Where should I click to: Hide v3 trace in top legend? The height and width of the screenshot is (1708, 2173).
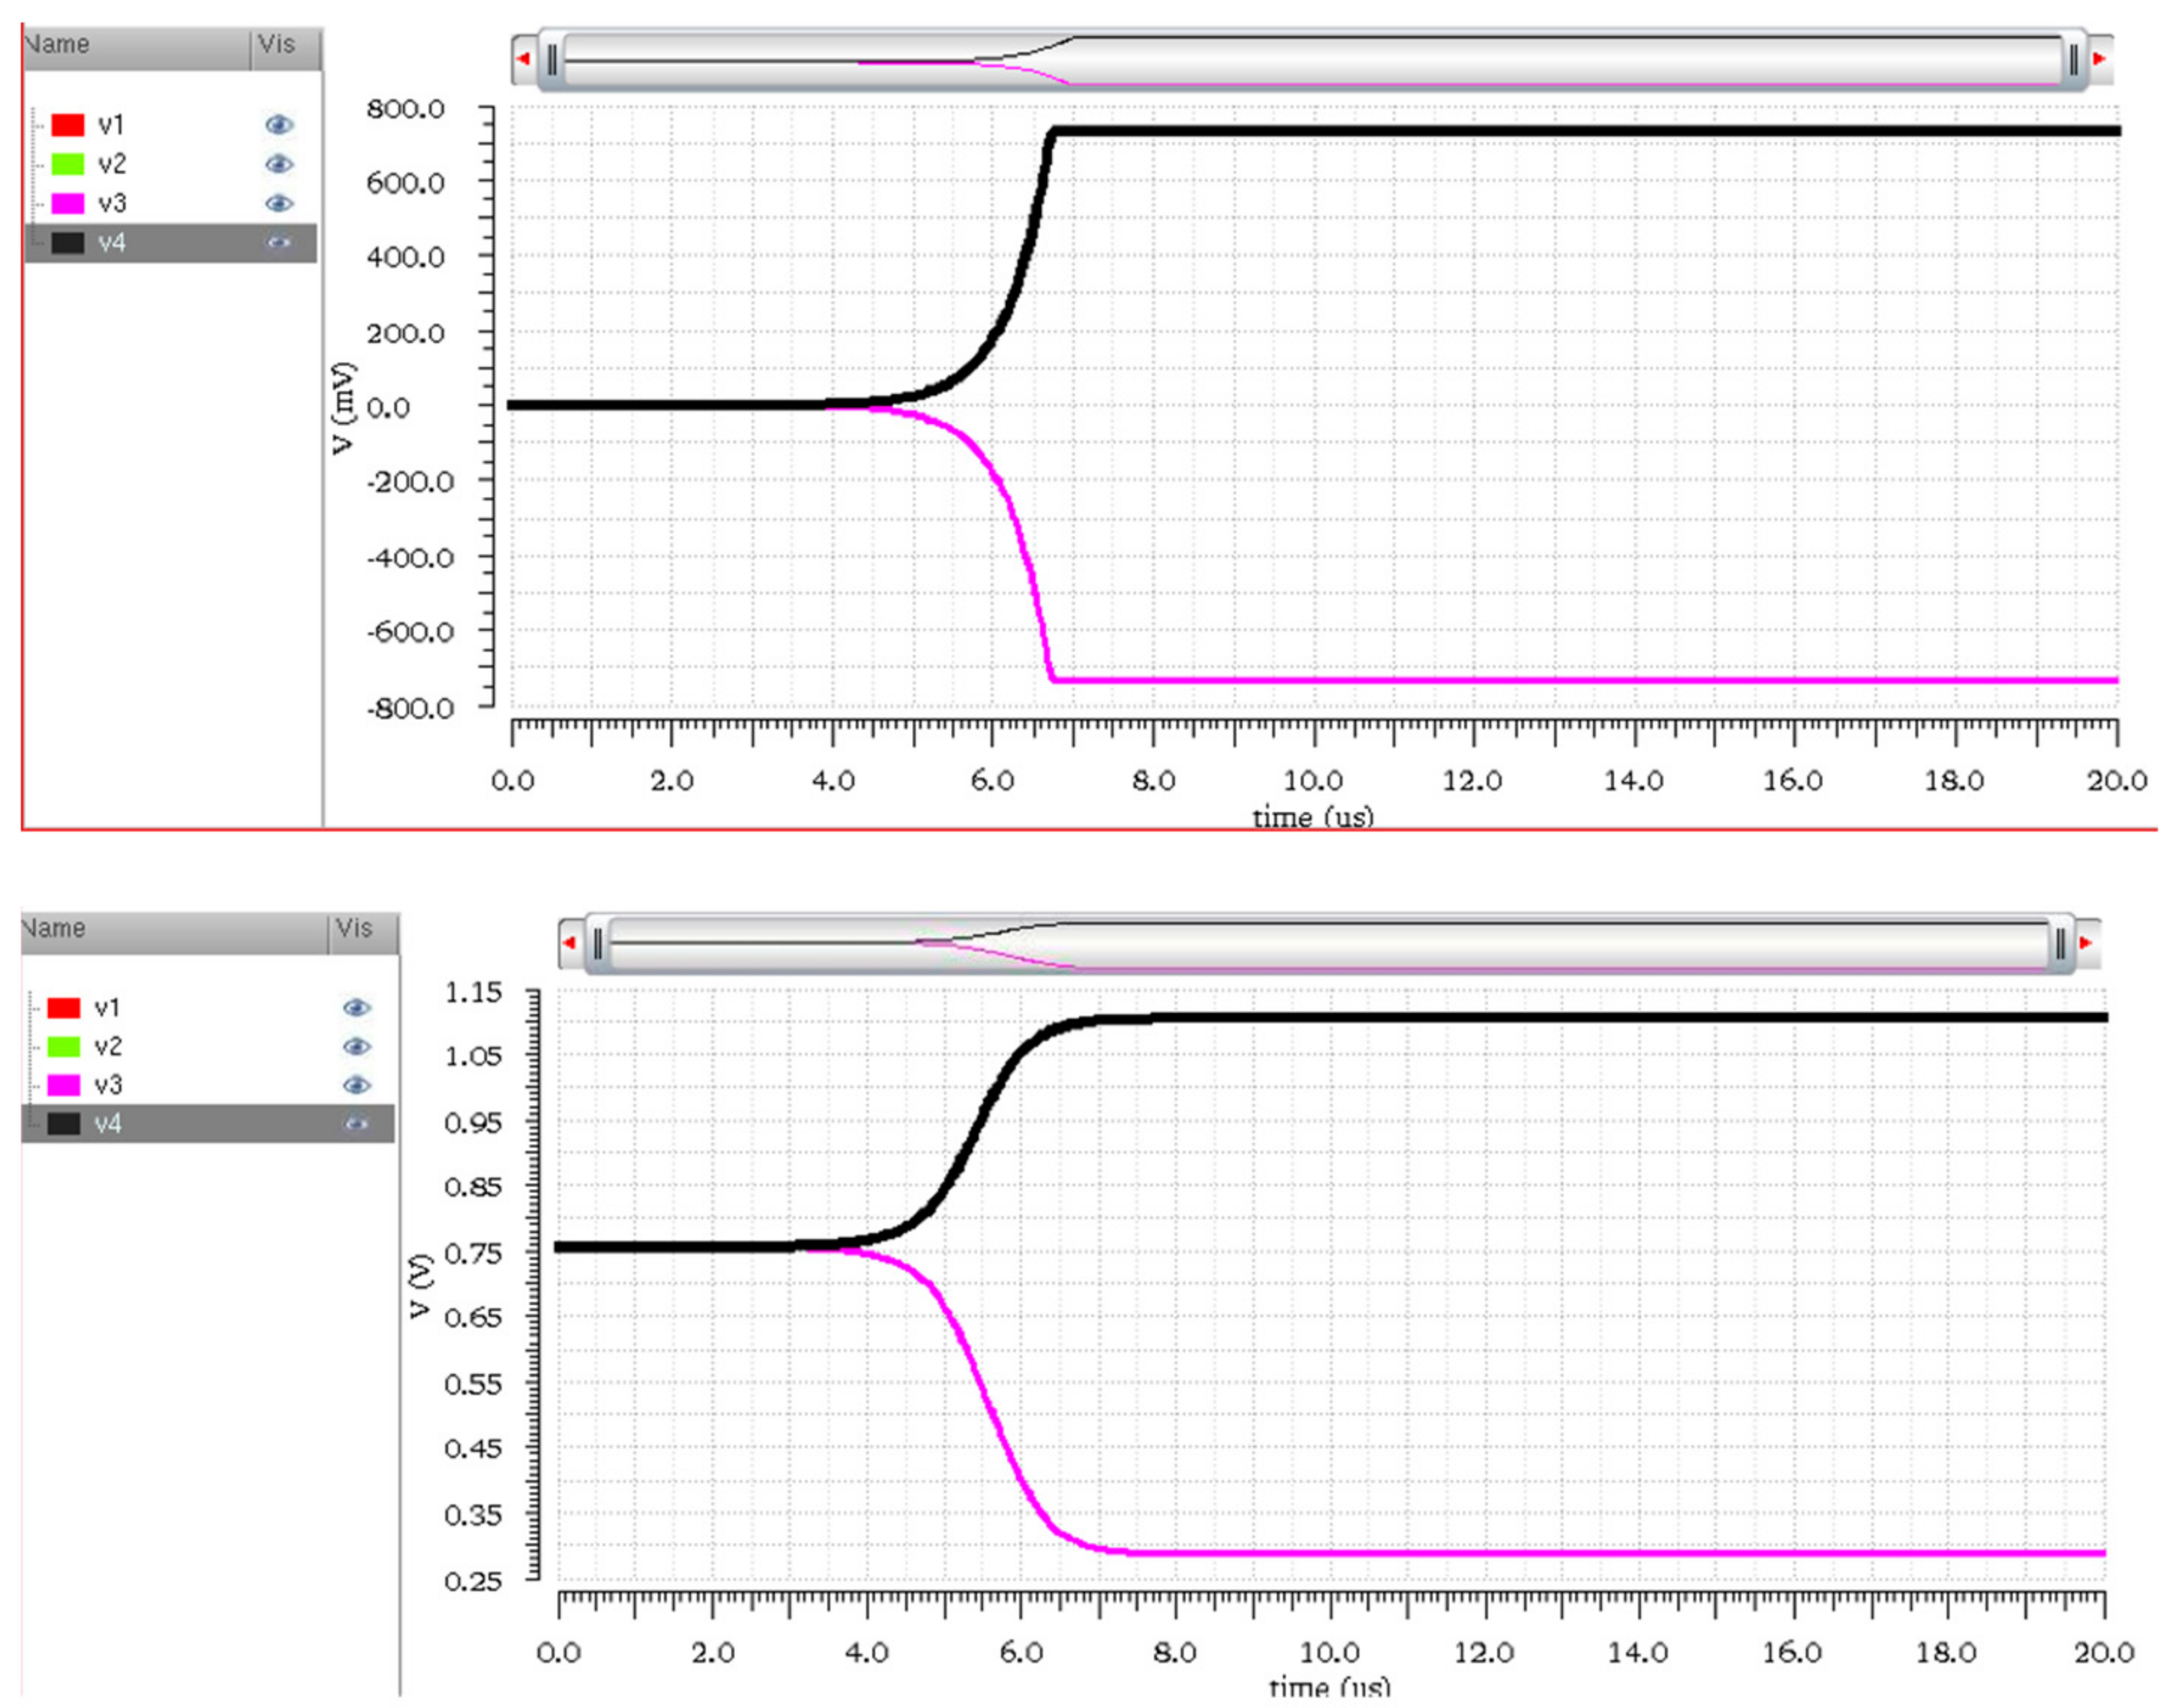(x=279, y=203)
